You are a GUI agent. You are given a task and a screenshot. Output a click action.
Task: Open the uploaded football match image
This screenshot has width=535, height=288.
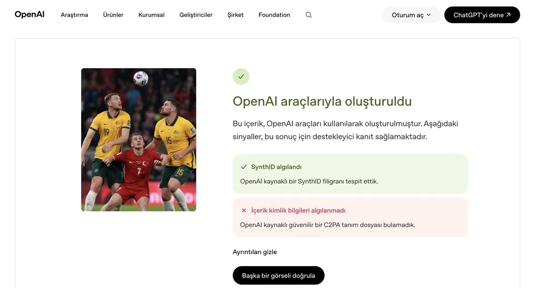click(139, 140)
